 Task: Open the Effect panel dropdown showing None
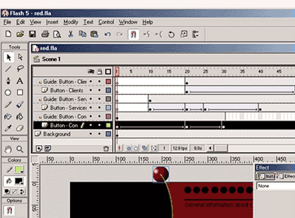point(275,186)
